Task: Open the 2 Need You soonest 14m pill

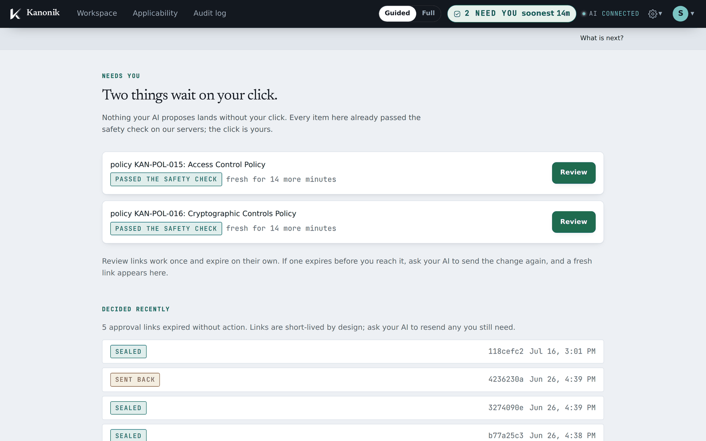Action: (512, 14)
